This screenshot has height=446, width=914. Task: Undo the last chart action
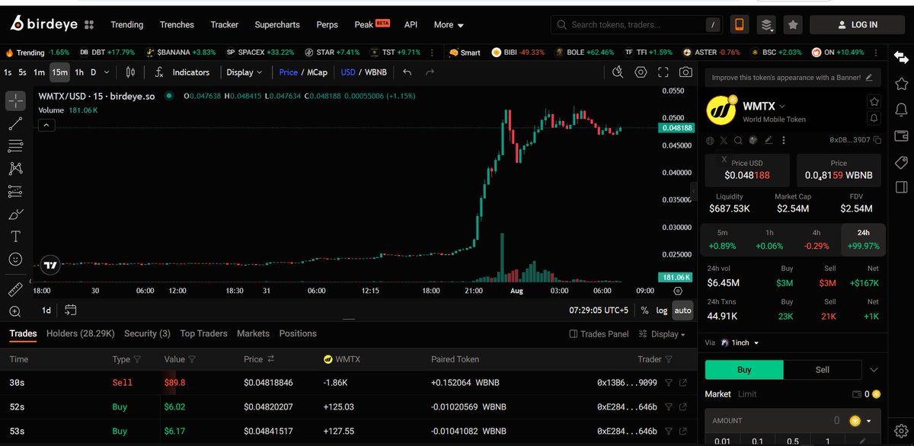[407, 72]
